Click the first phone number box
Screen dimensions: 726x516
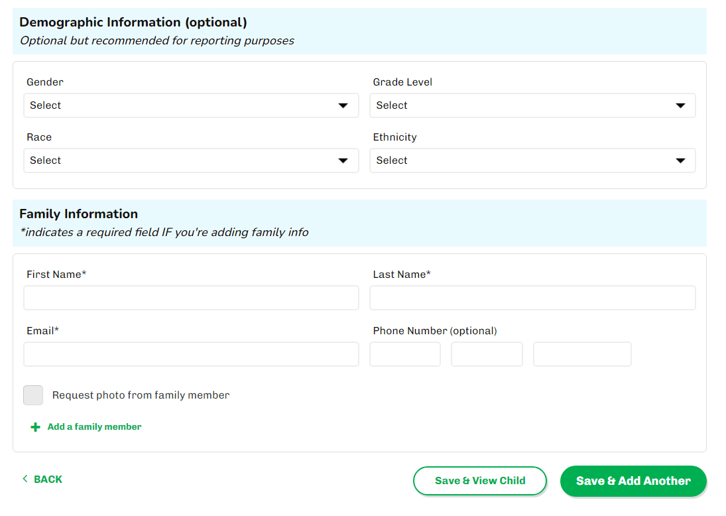(x=404, y=354)
